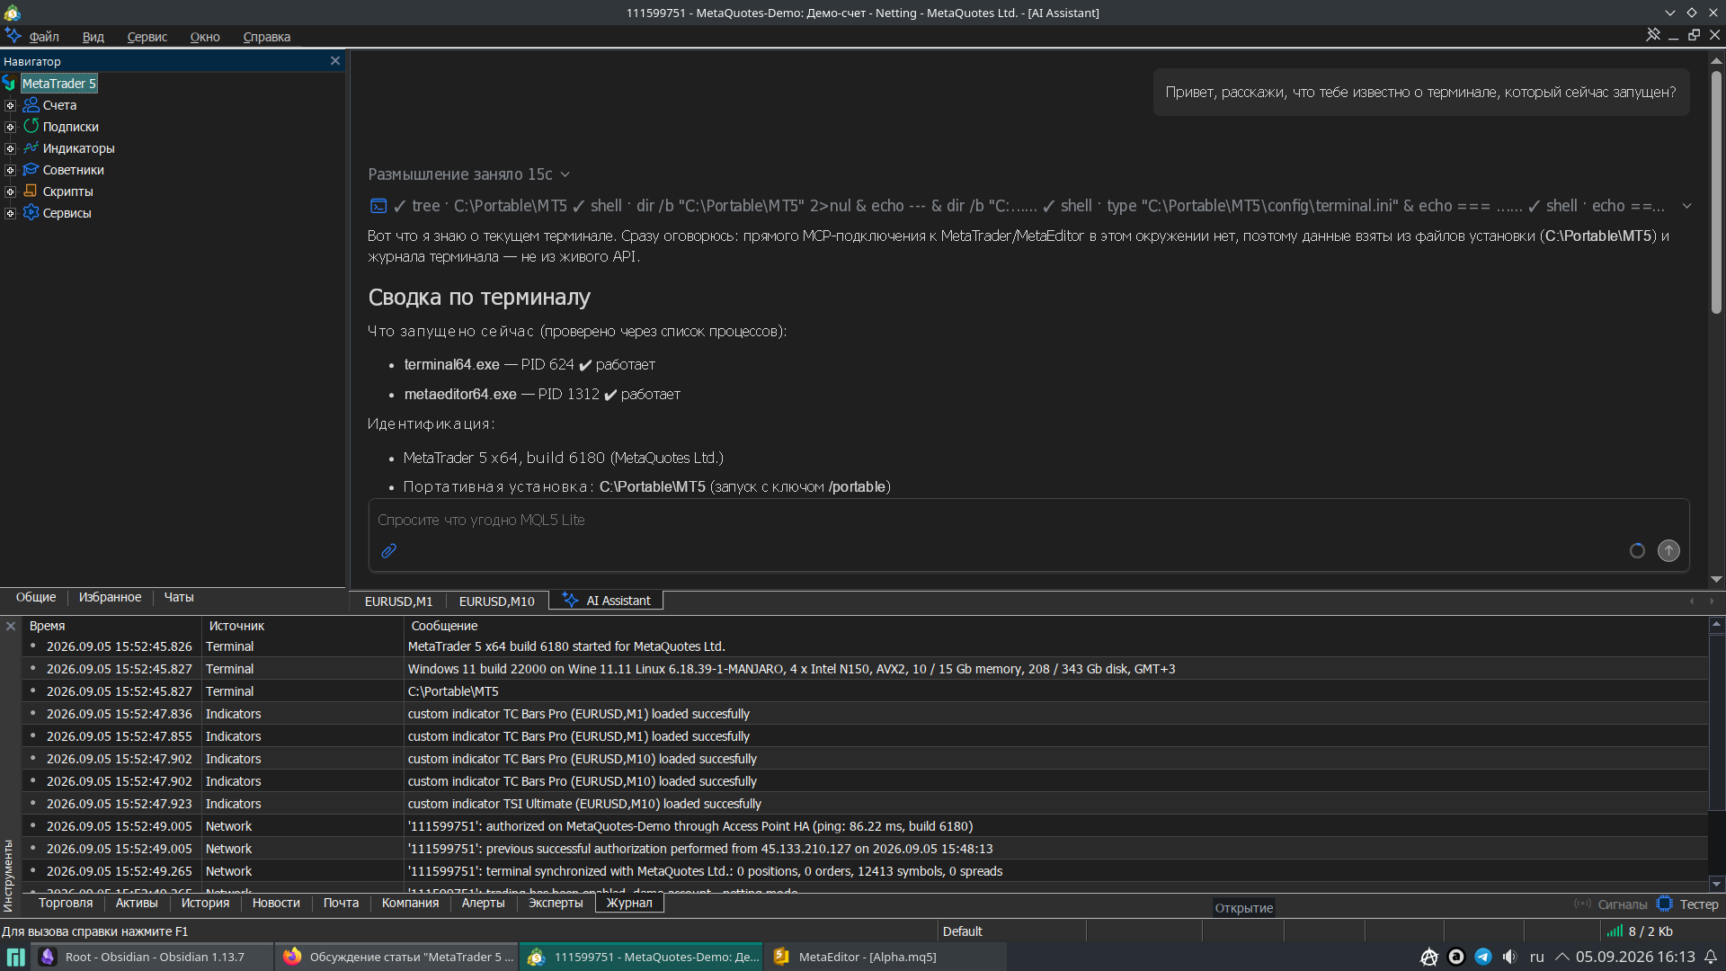This screenshot has height=971, width=1726.
Task: Expand the thinking time details chevron
Action: coord(565,174)
